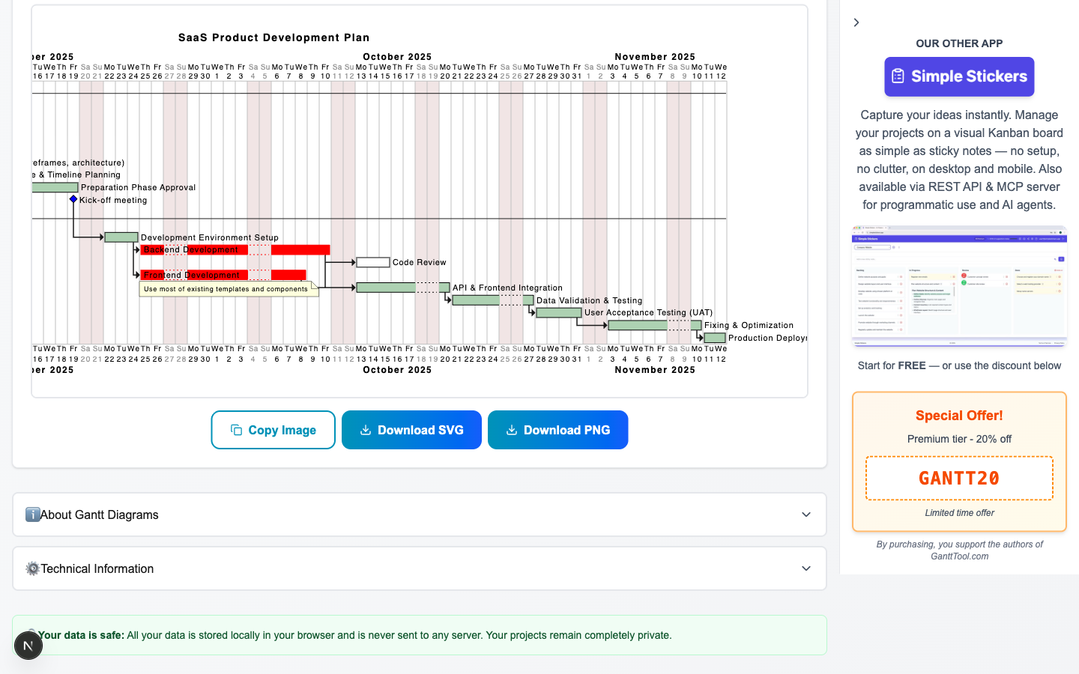
Task: Select the GANTT20 discount code
Action: coord(959,478)
